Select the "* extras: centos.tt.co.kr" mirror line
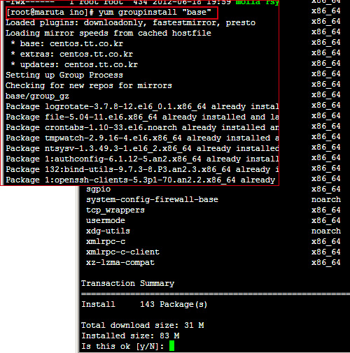The height and width of the screenshot is (353, 350). pyautogui.click(x=72, y=54)
